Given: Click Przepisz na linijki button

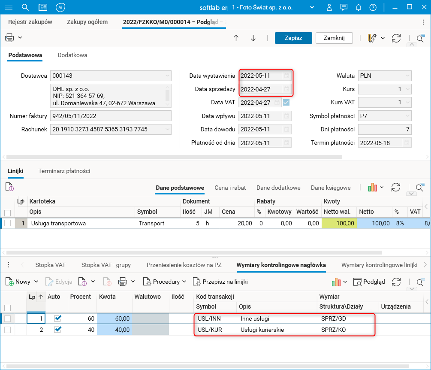Looking at the screenshot, I should point(220,282).
